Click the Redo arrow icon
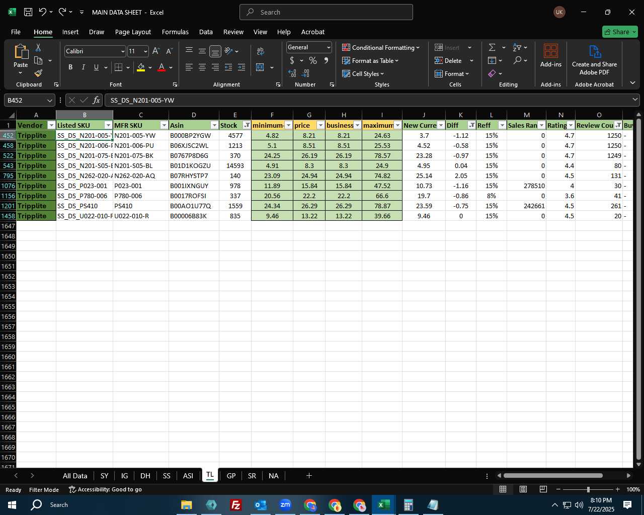Screen dimensions: 644x515 click(62, 12)
